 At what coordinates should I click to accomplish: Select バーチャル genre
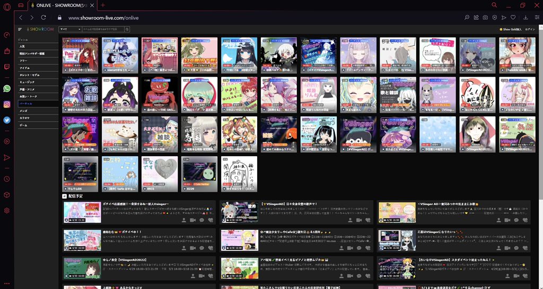pyautogui.click(x=38, y=104)
